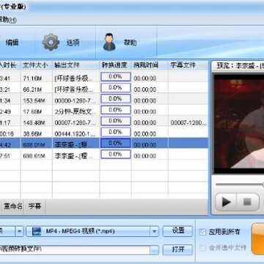Screen dimensions: 264x264
Task: Click output file 00444.1920-1...
Action: click(75, 134)
